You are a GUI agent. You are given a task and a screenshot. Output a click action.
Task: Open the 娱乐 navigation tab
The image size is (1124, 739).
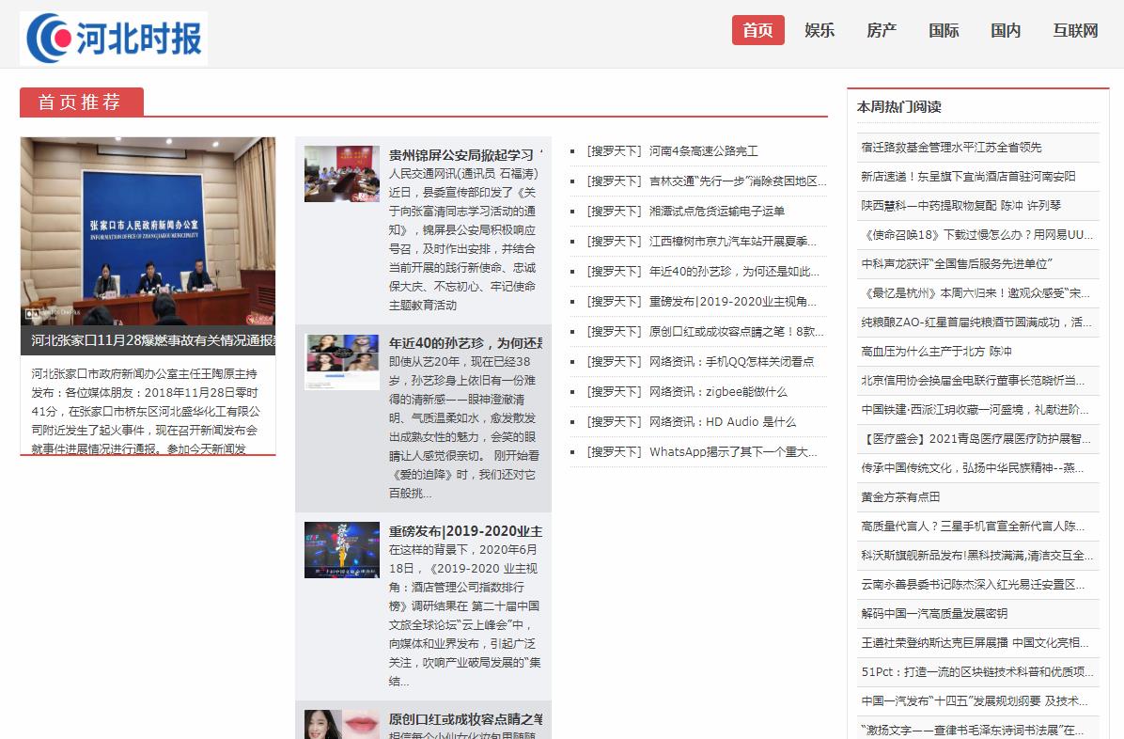point(820,30)
